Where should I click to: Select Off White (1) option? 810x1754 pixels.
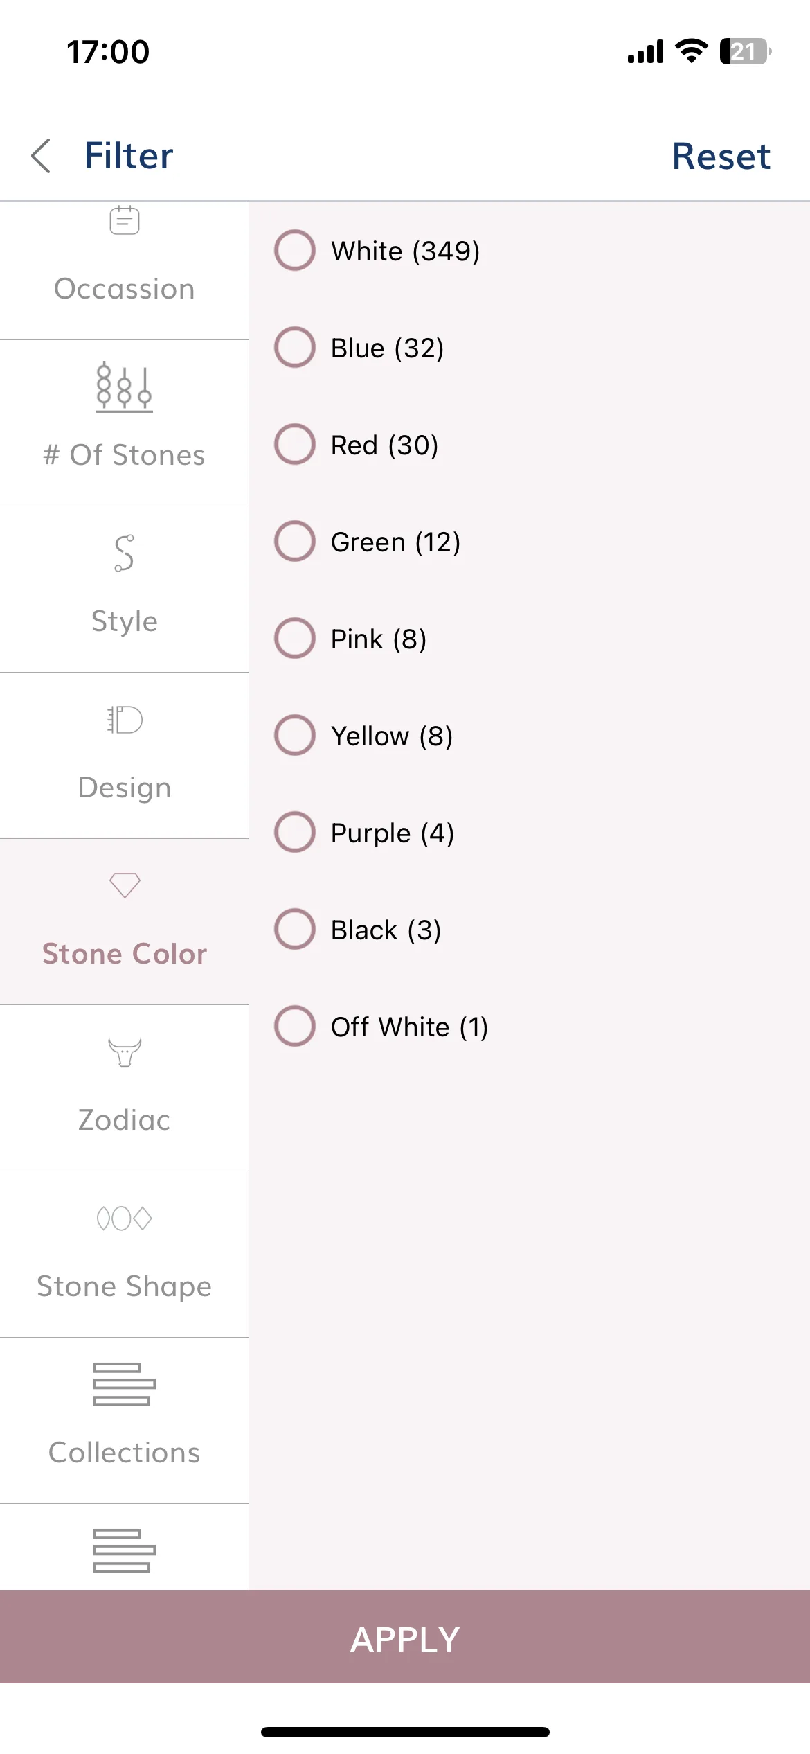point(381,1026)
